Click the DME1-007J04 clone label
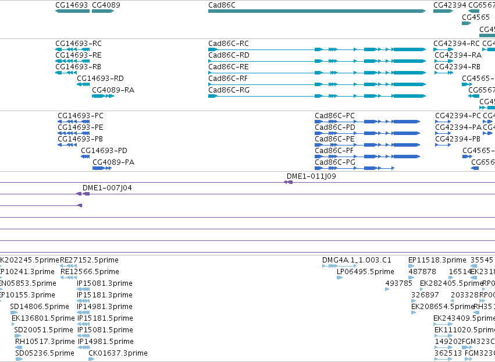The height and width of the screenshot is (362, 495). [107, 188]
